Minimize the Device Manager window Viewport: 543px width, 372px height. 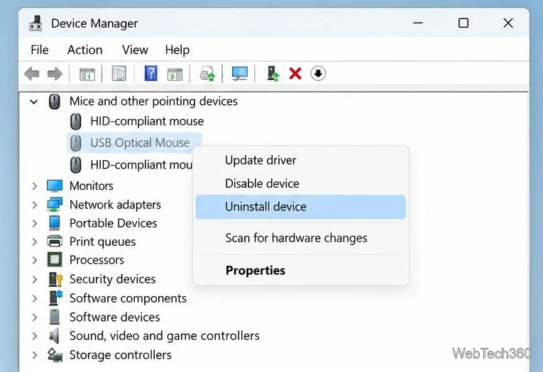pyautogui.click(x=418, y=23)
